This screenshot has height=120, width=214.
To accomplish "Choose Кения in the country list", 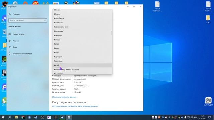I will 82,48.
